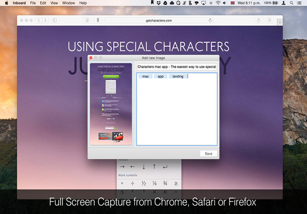The image size is (307, 214).
Task: Open Spotlight search magnifier icon
Action: tap(291, 3)
